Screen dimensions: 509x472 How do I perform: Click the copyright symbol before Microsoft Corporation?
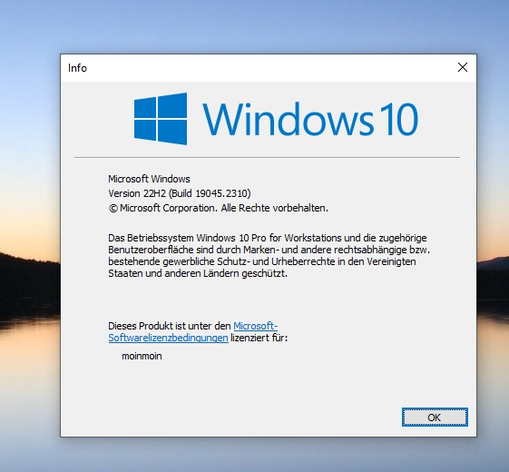[x=113, y=208]
